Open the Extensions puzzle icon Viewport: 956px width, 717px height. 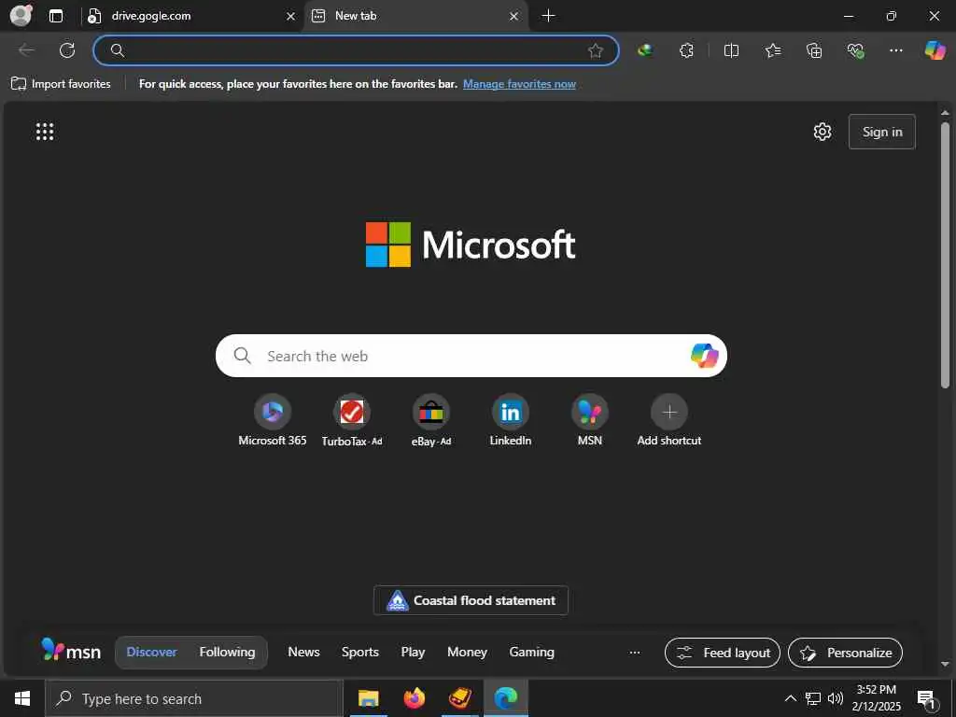tap(686, 50)
